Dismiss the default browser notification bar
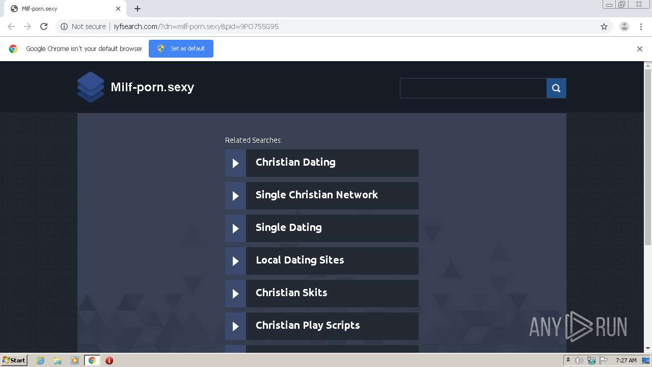652x367 pixels. point(640,49)
